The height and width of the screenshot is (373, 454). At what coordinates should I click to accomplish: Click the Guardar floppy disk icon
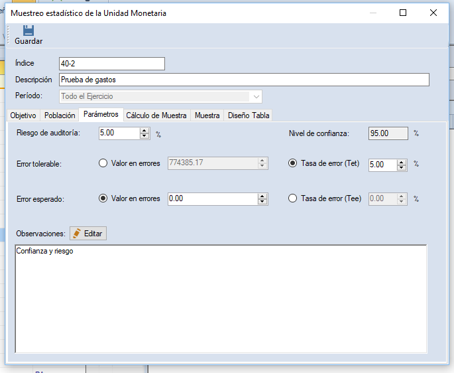[x=28, y=31]
